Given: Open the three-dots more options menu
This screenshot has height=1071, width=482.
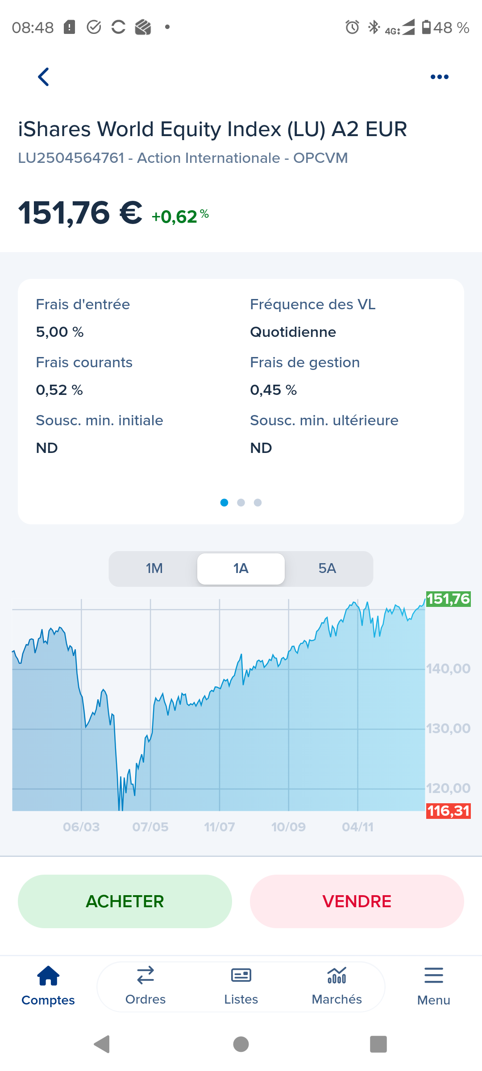Looking at the screenshot, I should (439, 77).
